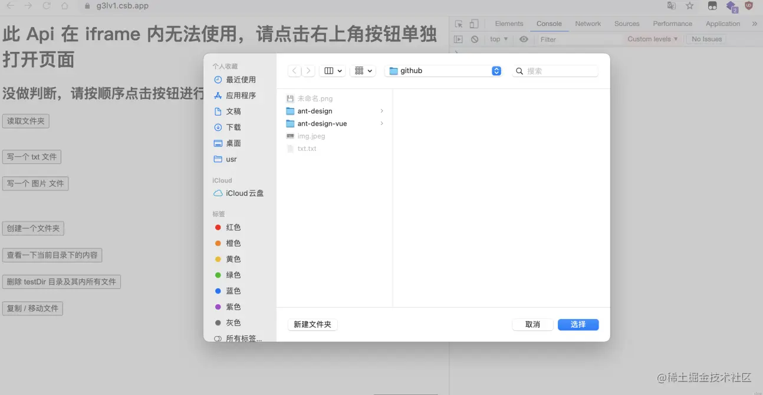The image size is (763, 395).
Task: Open the top frame context dropdown
Action: [x=498, y=39]
